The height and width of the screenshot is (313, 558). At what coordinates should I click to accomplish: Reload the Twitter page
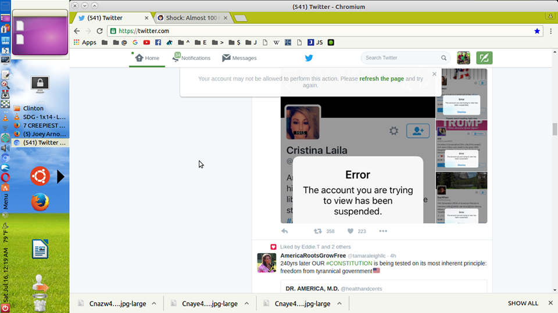click(99, 31)
